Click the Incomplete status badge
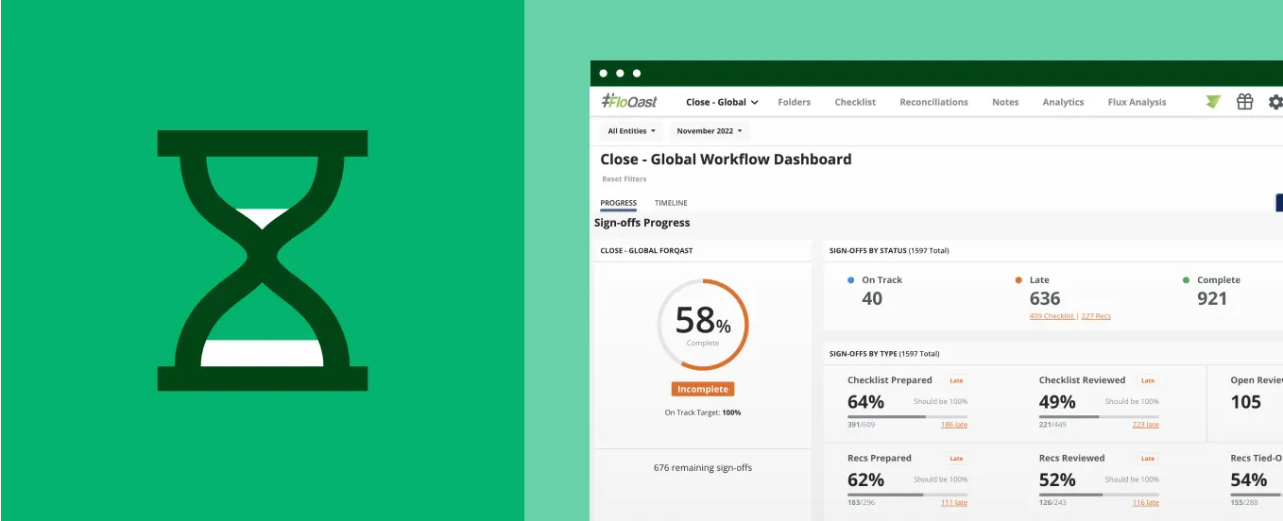 coord(703,389)
